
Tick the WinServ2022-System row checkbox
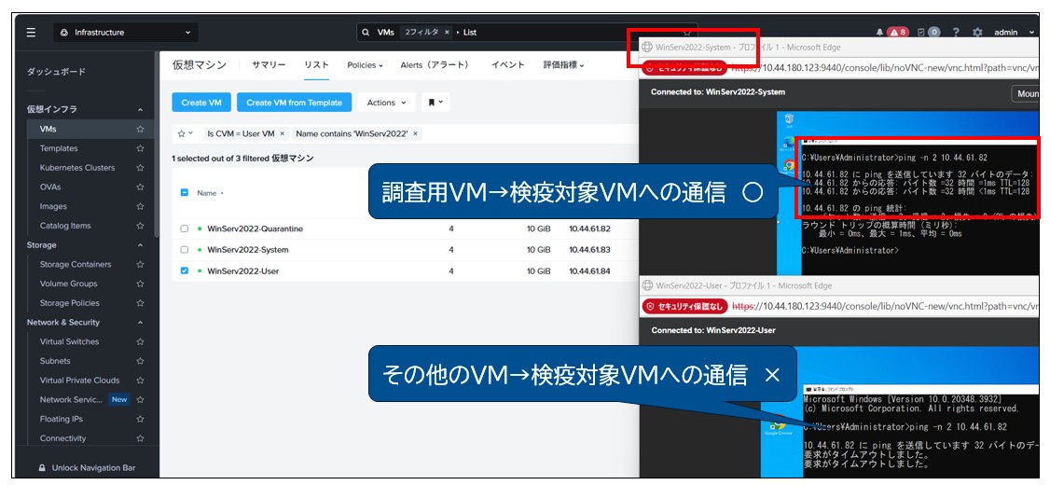185,250
